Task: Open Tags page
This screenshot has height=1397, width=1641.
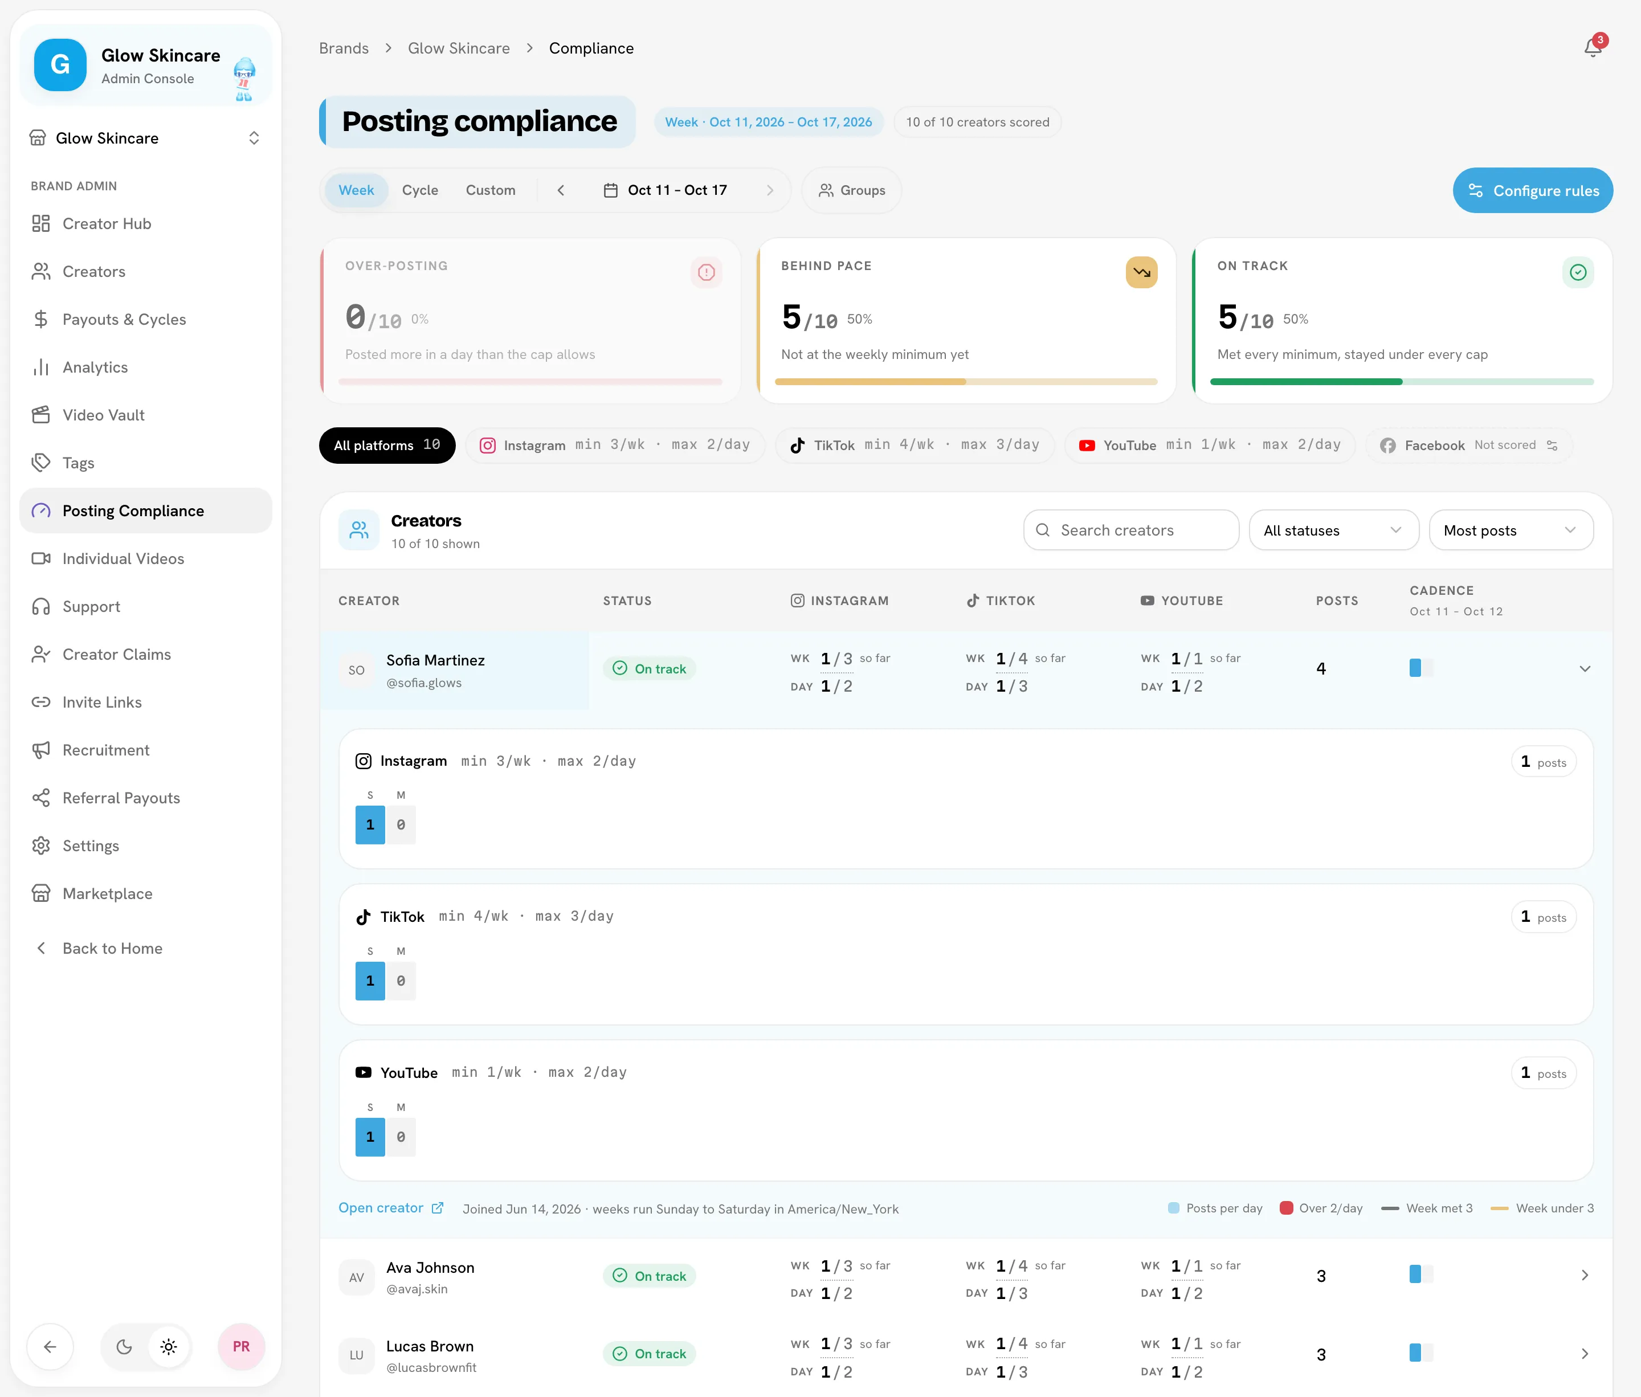Action: click(146, 463)
